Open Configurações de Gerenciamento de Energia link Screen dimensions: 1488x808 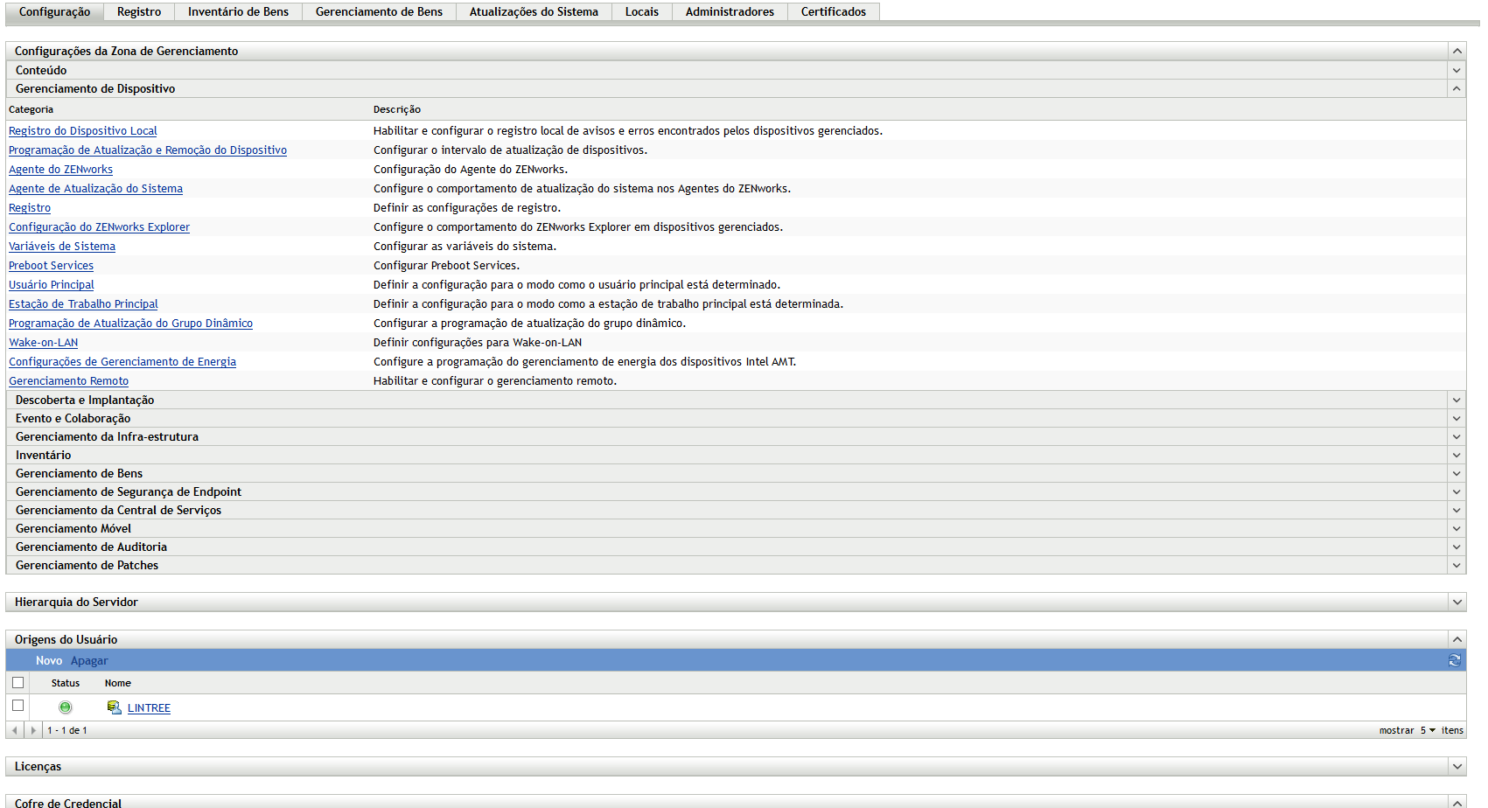[122, 362]
